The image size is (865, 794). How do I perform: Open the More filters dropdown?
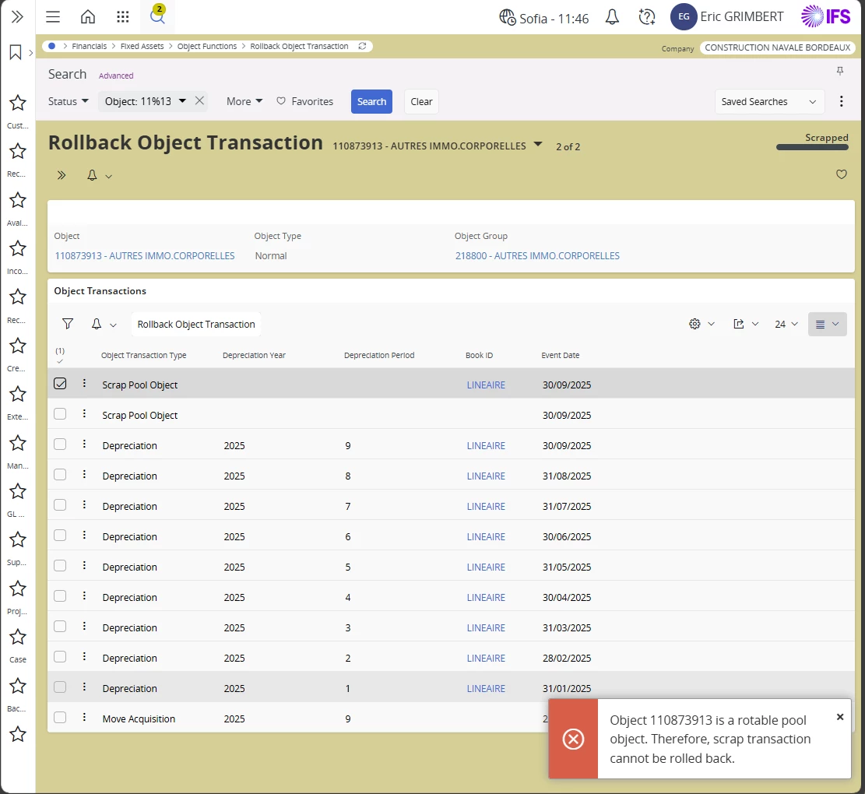pos(244,101)
